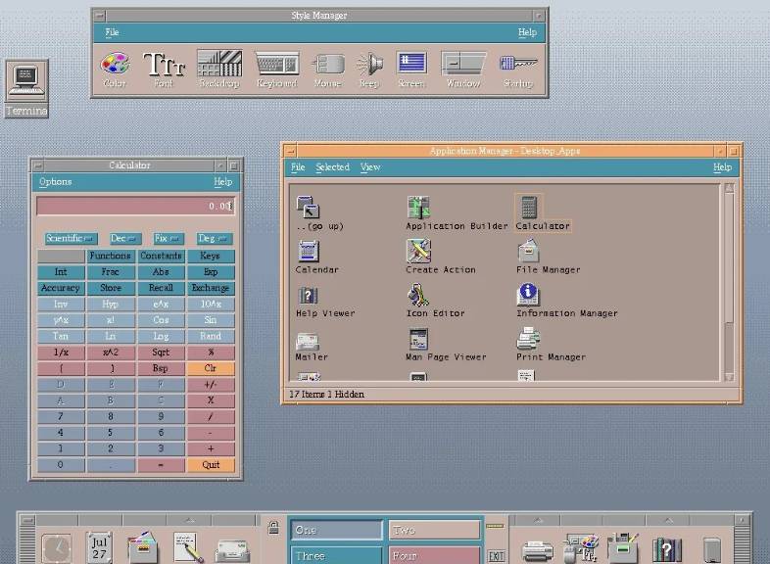Open Color settings in Style Manager
770x564 pixels.
coord(115,65)
